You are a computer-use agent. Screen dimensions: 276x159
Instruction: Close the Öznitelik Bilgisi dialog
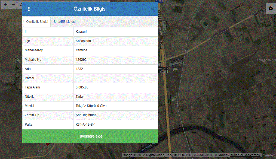(x=152, y=9)
